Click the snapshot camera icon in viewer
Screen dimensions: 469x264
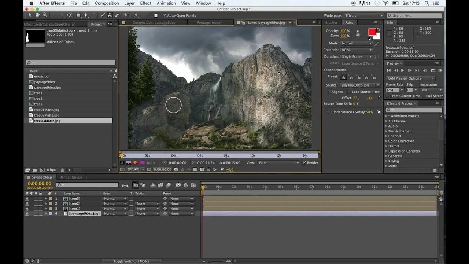(176, 170)
